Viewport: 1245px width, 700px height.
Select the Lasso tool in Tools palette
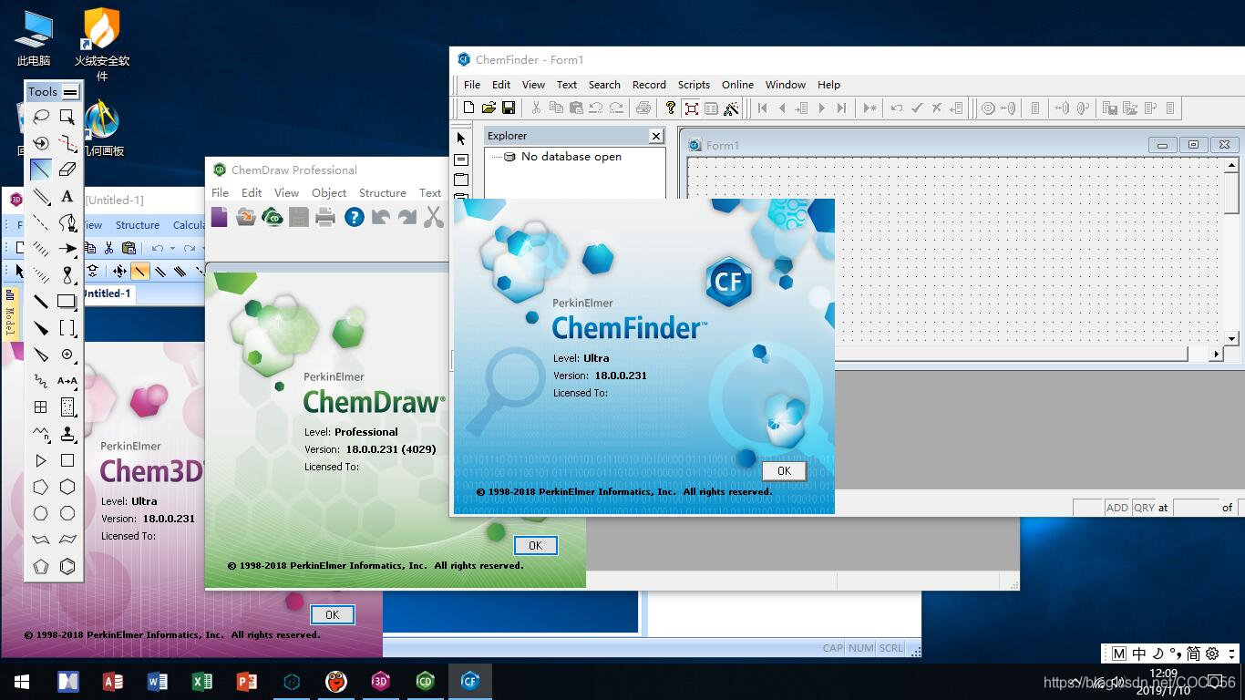pyautogui.click(x=41, y=117)
